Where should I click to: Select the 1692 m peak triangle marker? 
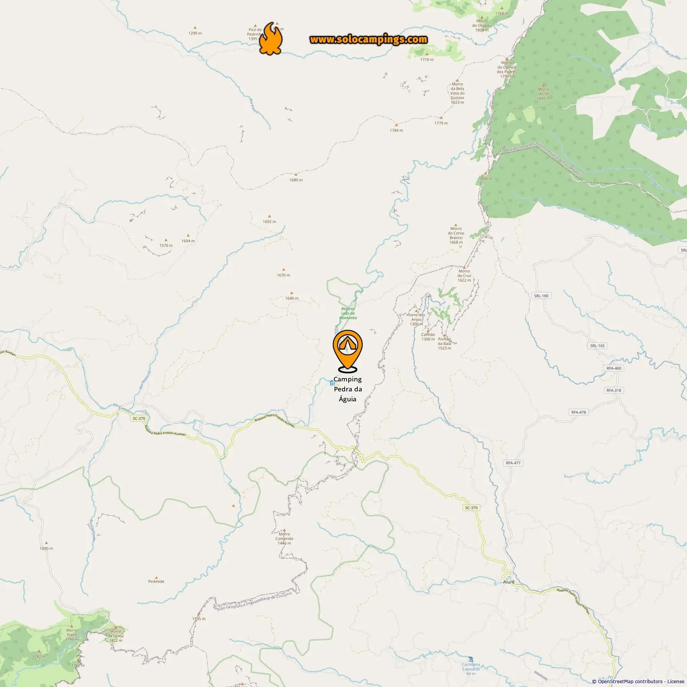[x=269, y=216]
